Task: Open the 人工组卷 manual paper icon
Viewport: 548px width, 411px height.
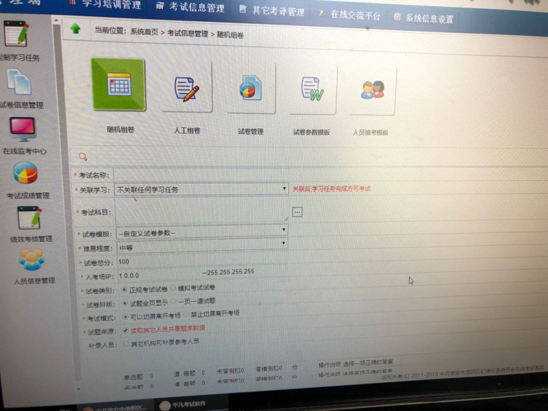Action: [186, 88]
